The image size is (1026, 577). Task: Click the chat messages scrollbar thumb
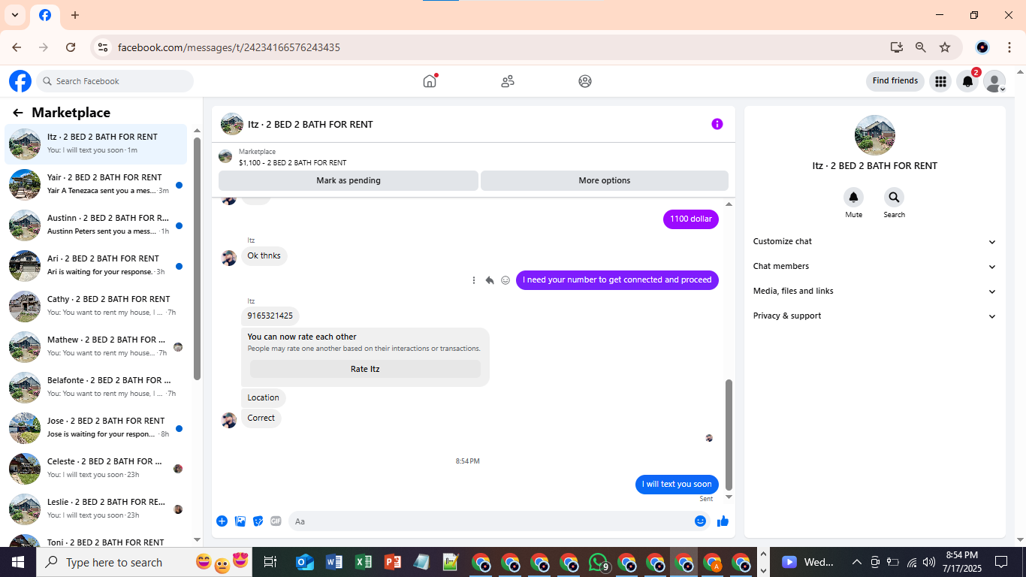[729, 435]
